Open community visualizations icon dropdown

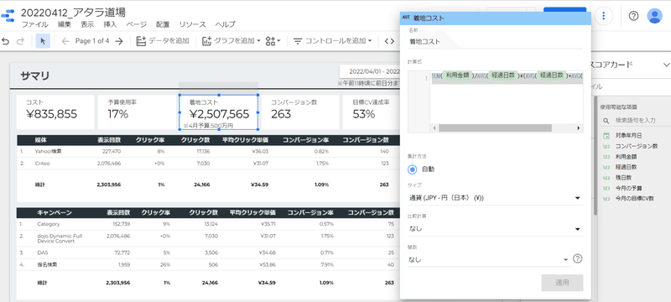point(273,41)
